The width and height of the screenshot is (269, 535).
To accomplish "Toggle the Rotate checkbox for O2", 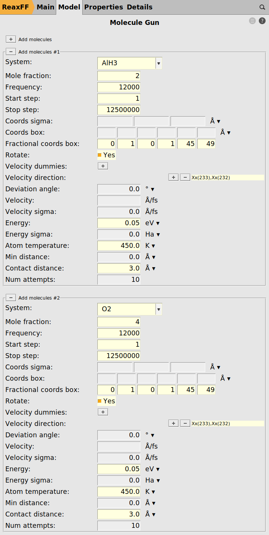I will point(100,401).
